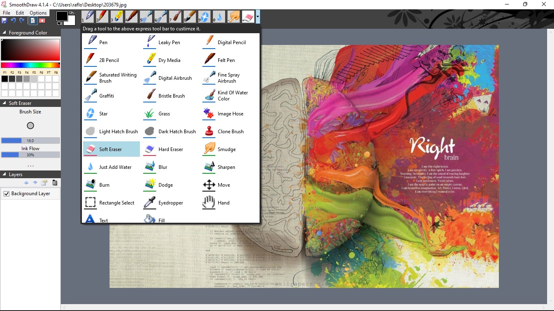Screen dimensions: 554x311
Task: Show more brush options via three dots
Action: click(30, 166)
